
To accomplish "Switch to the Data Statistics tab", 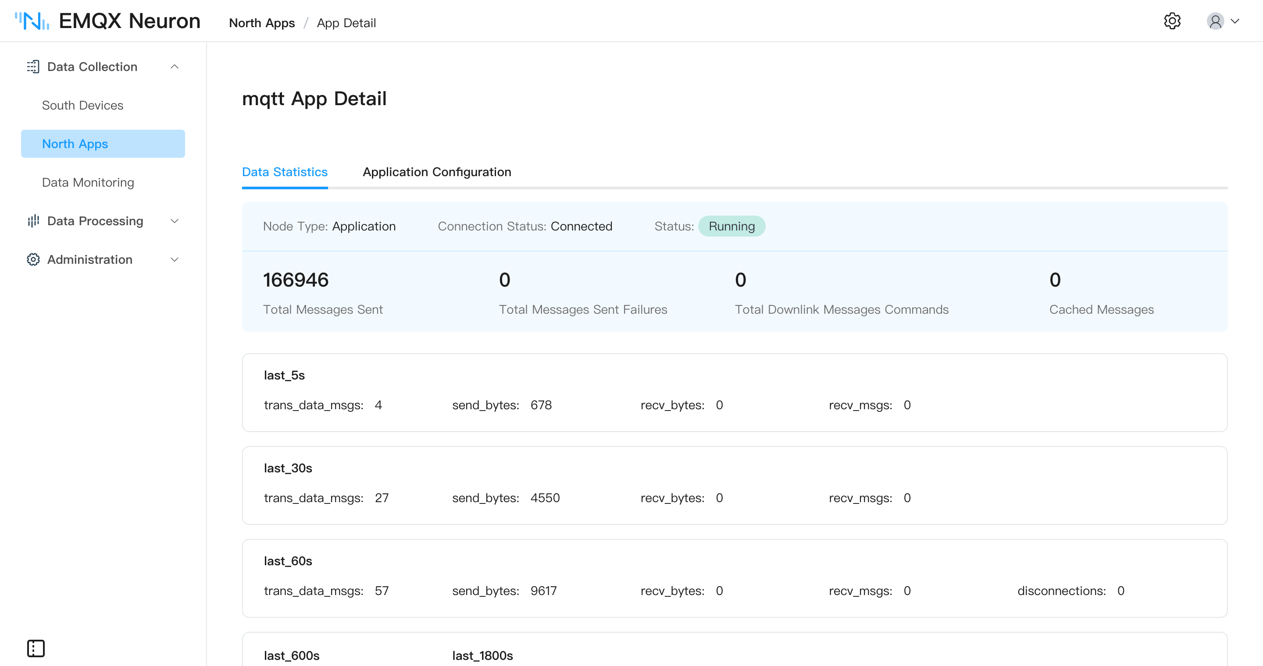I will (x=285, y=172).
